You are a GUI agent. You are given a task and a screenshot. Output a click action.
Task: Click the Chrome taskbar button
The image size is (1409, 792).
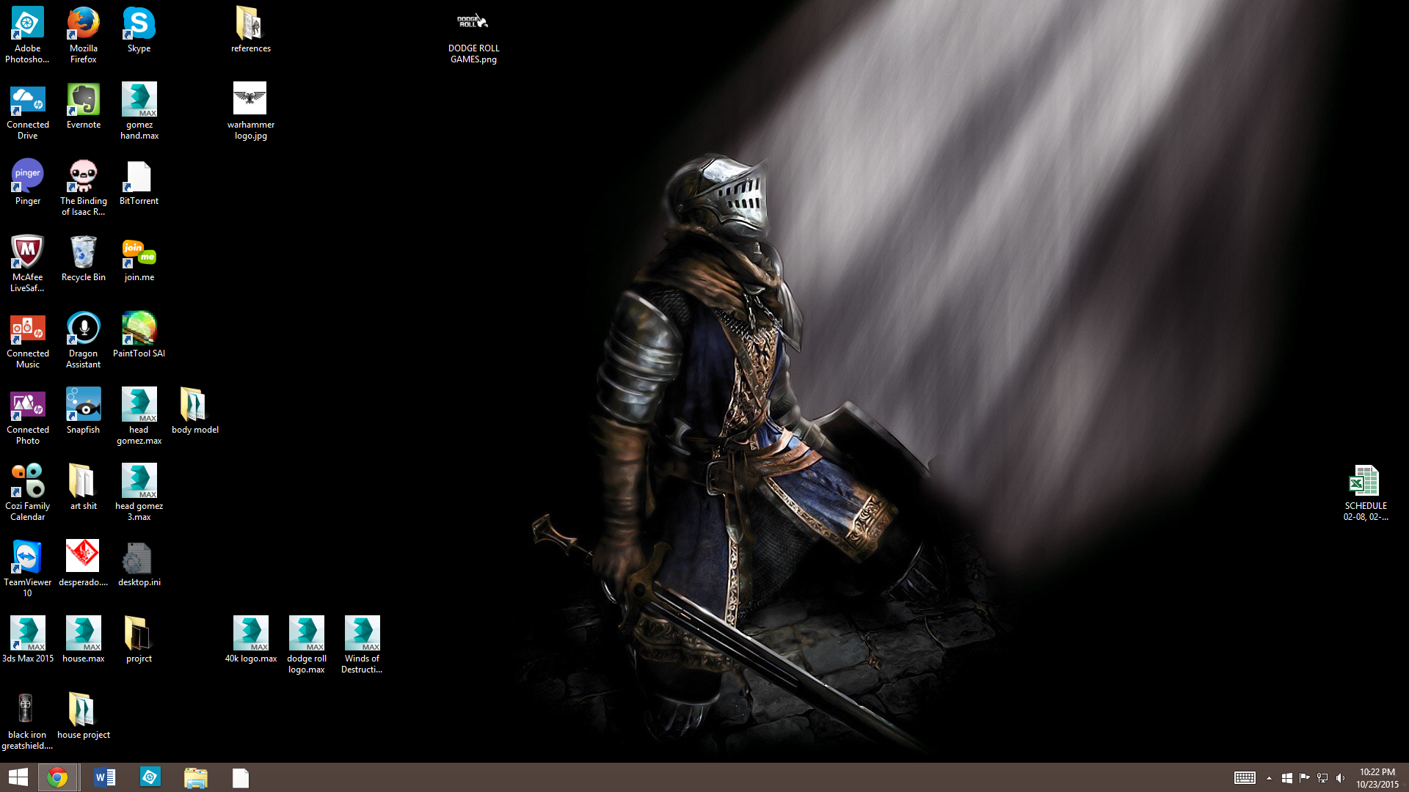[57, 777]
